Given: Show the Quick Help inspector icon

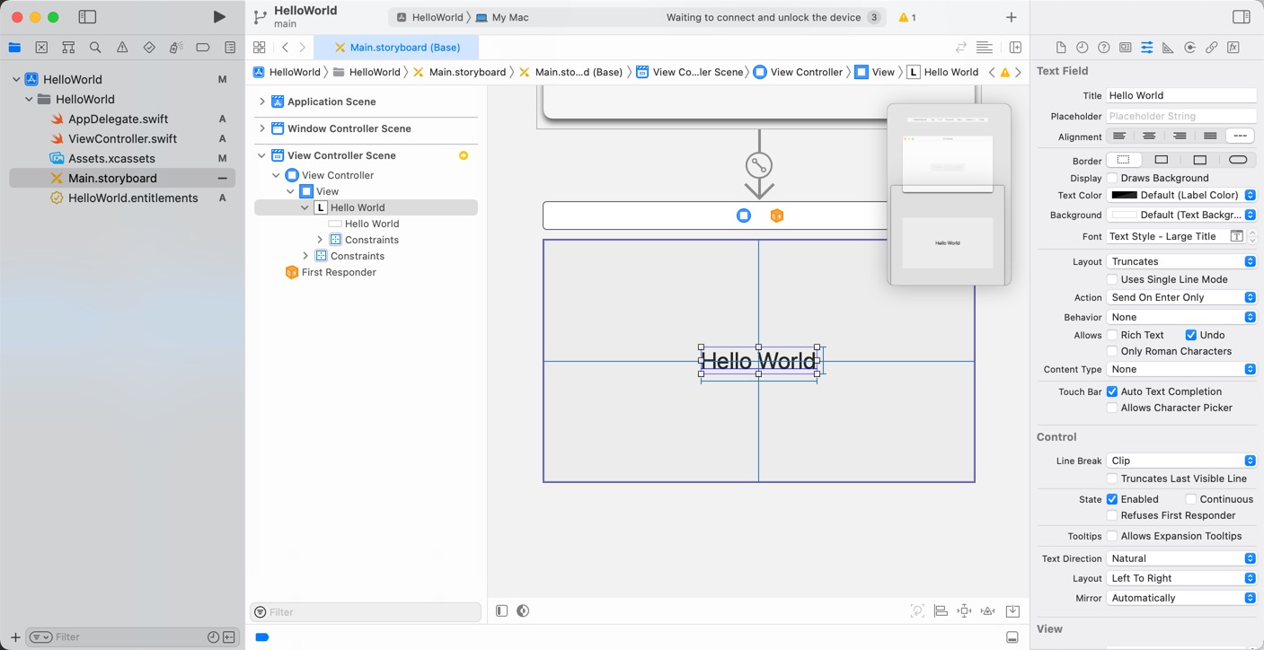Looking at the screenshot, I should [x=1104, y=48].
